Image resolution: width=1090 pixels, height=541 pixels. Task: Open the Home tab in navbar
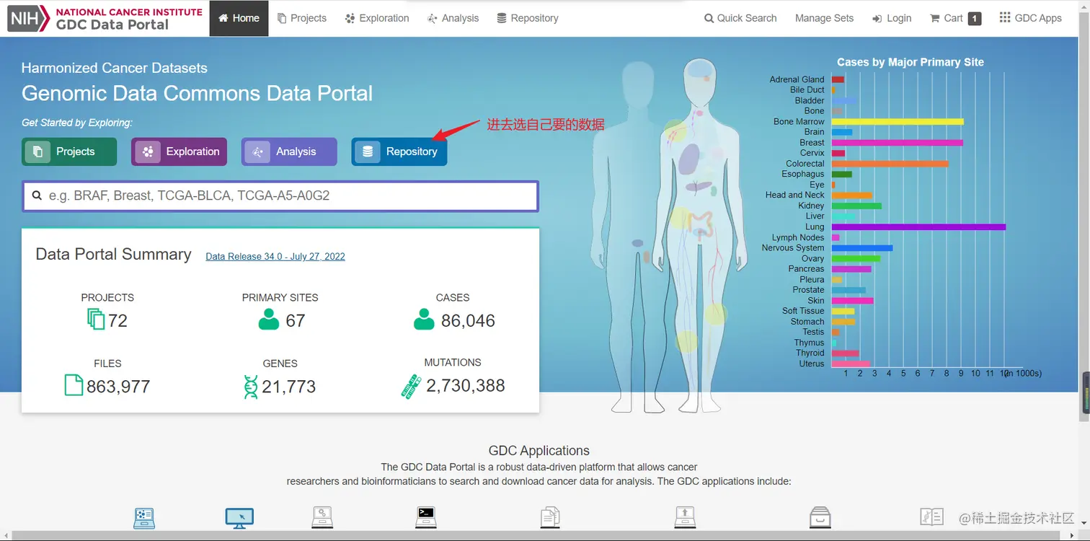click(239, 18)
